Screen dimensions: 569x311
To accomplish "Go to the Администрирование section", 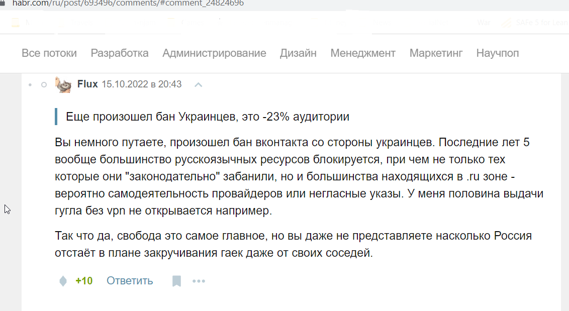I will click(x=214, y=53).
